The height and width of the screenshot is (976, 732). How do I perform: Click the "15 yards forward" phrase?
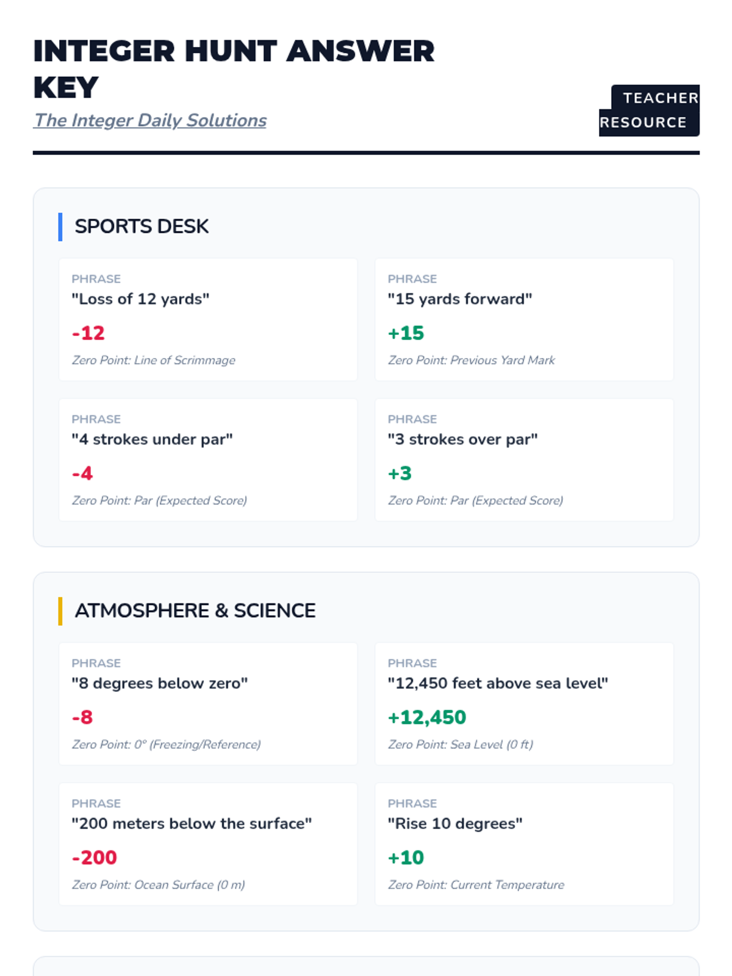point(460,299)
